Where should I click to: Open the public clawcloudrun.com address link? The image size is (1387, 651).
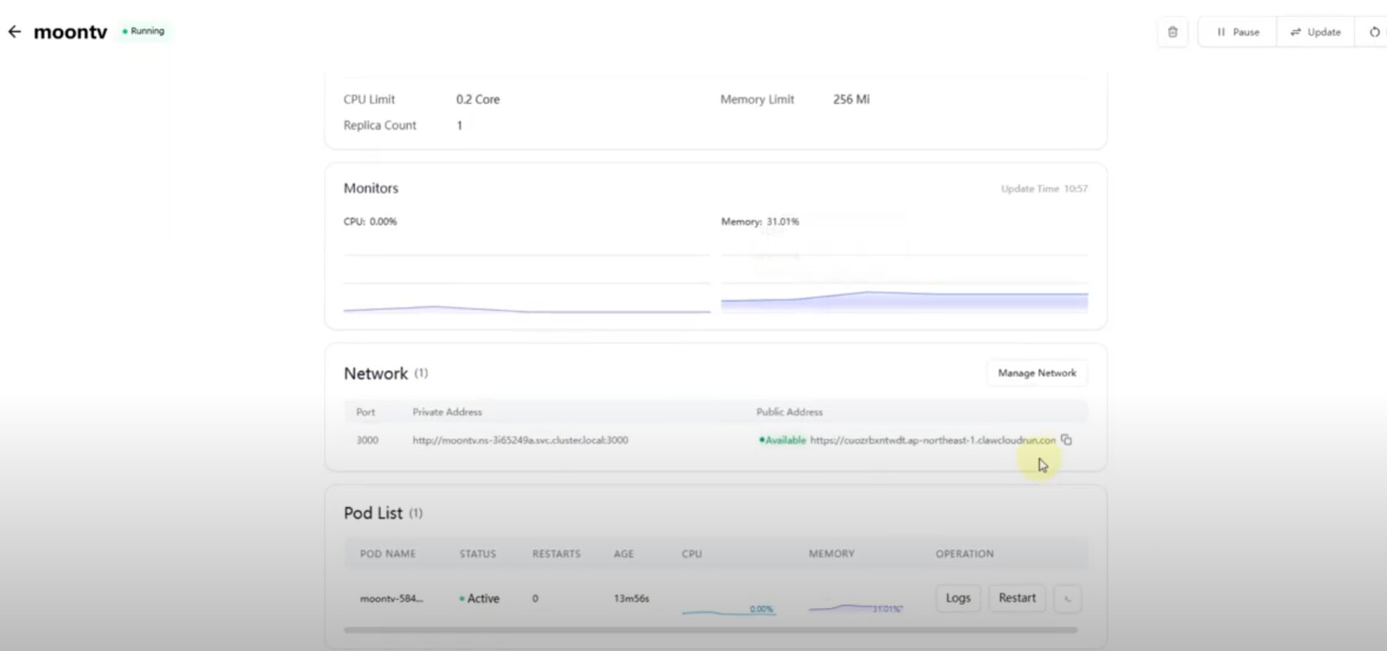pyautogui.click(x=933, y=440)
